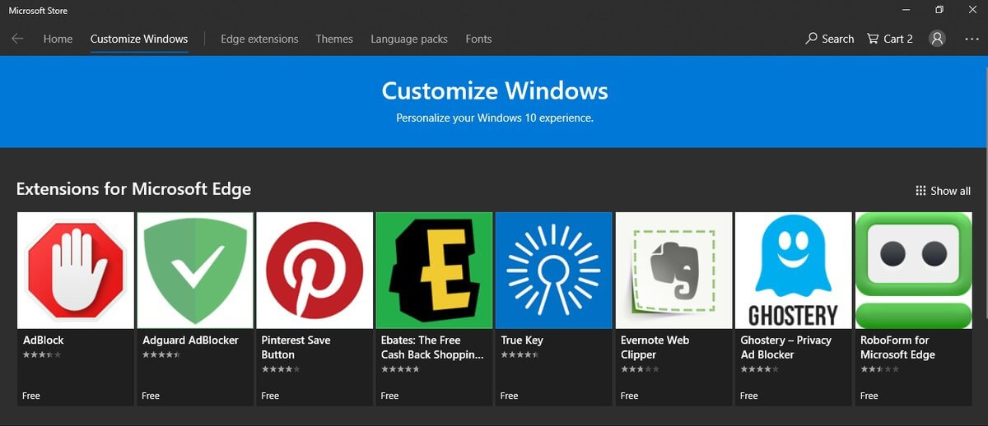988x426 pixels.
Task: Click the True Key star rating
Action: (520, 354)
